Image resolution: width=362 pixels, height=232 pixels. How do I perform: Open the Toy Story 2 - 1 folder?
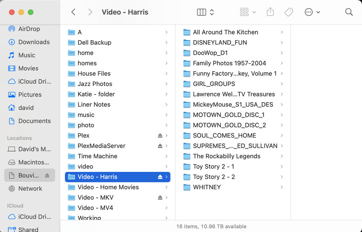click(233, 167)
